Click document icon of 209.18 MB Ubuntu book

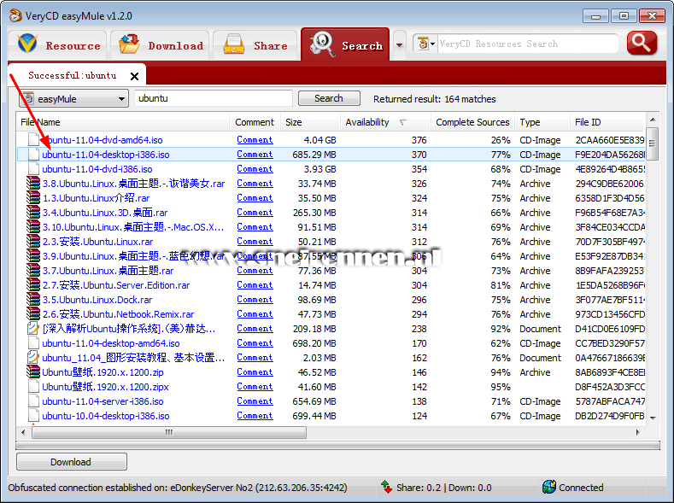(33, 329)
